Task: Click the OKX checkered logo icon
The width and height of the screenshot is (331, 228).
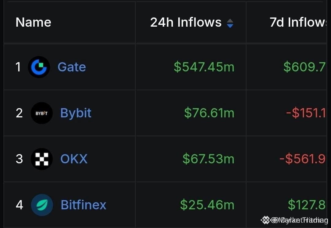Action: pos(42,159)
